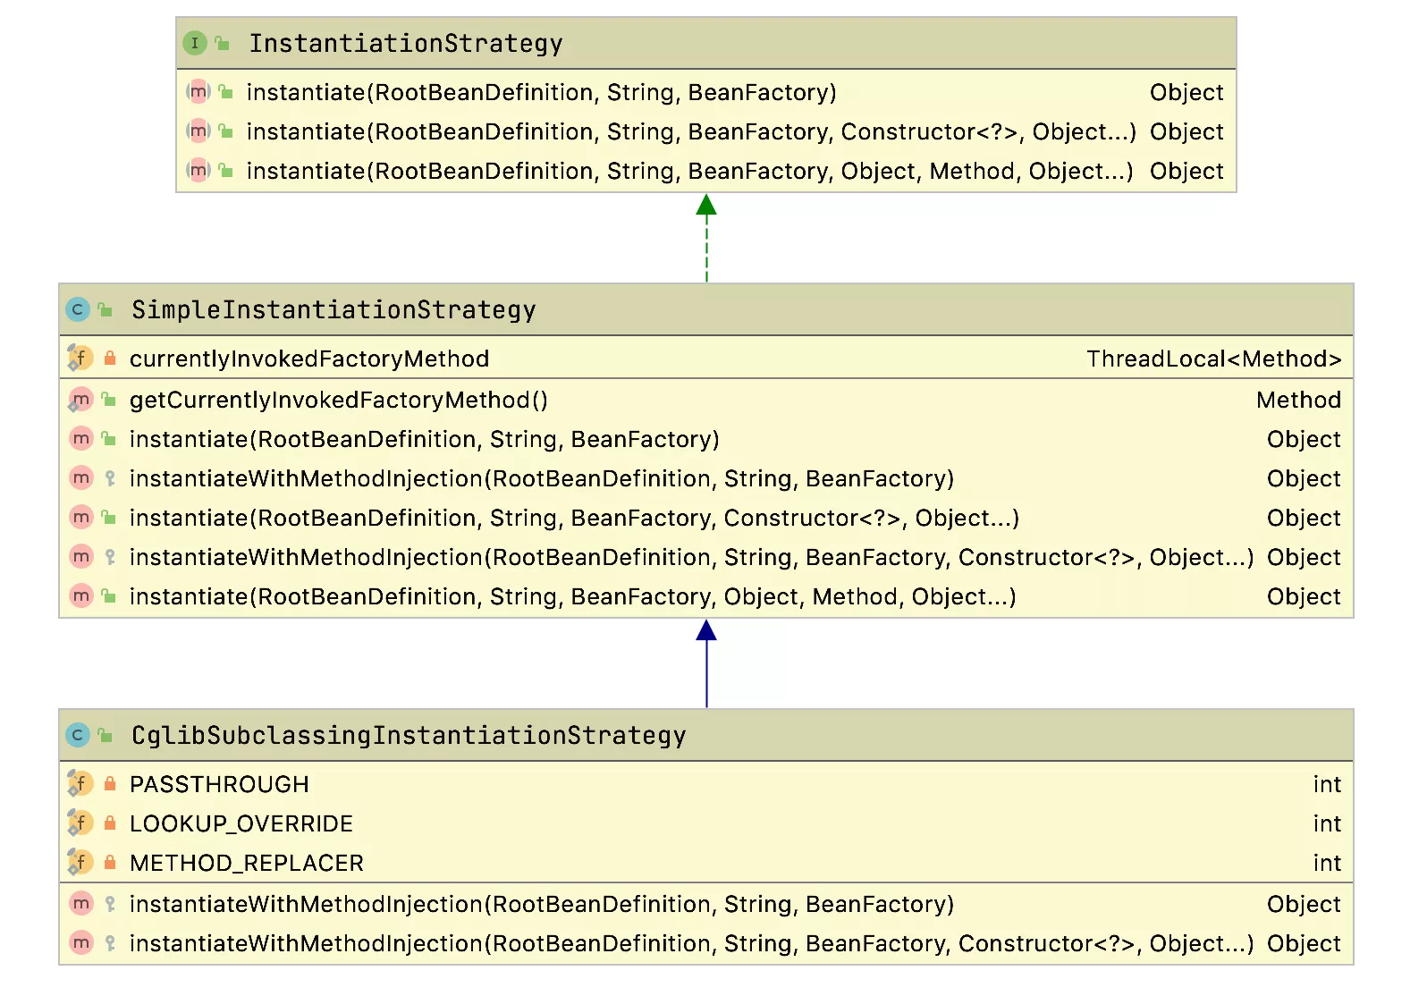Viewport: 1427px width, 996px height.
Task: Select InstantiationStrategy instantiate(RootBeanDefinition, String, BeanFactory) method
Action: tap(542, 92)
